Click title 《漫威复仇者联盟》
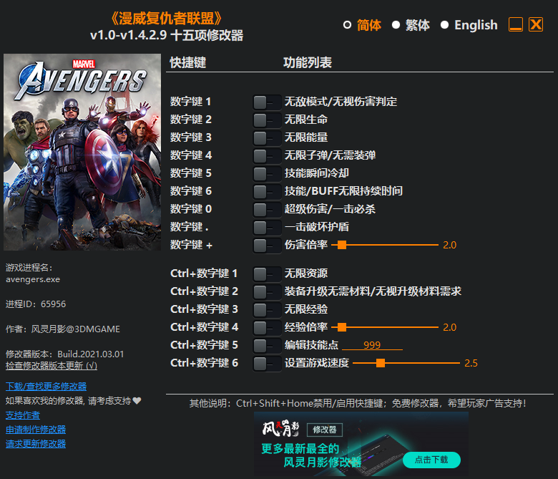 click(167, 19)
